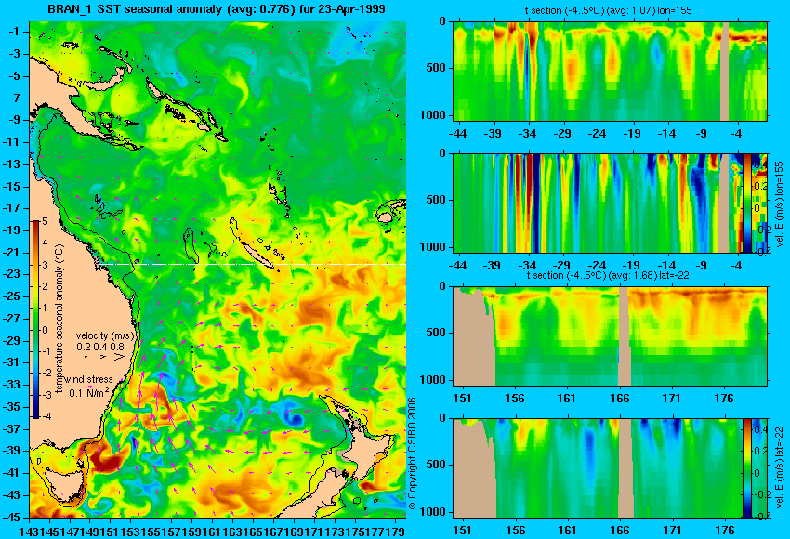
Task: Click the white dashed horizontal section line at -22
Action: point(253,264)
